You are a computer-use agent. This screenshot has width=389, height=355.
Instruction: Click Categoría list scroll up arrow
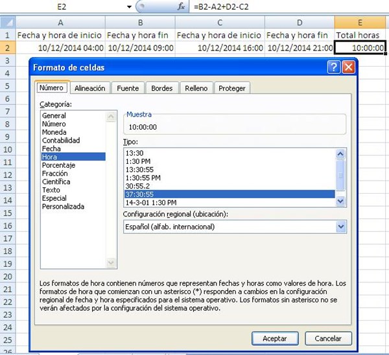(x=111, y=117)
